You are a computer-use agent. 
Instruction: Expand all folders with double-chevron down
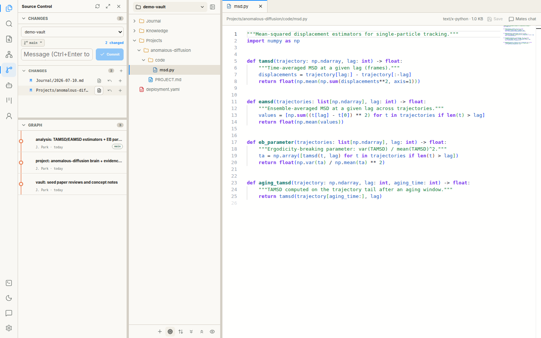[x=191, y=331]
